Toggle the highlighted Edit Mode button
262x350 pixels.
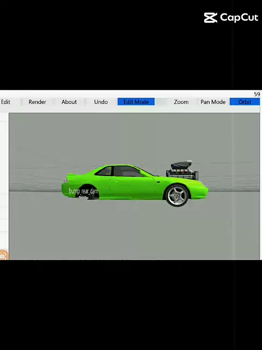136,102
